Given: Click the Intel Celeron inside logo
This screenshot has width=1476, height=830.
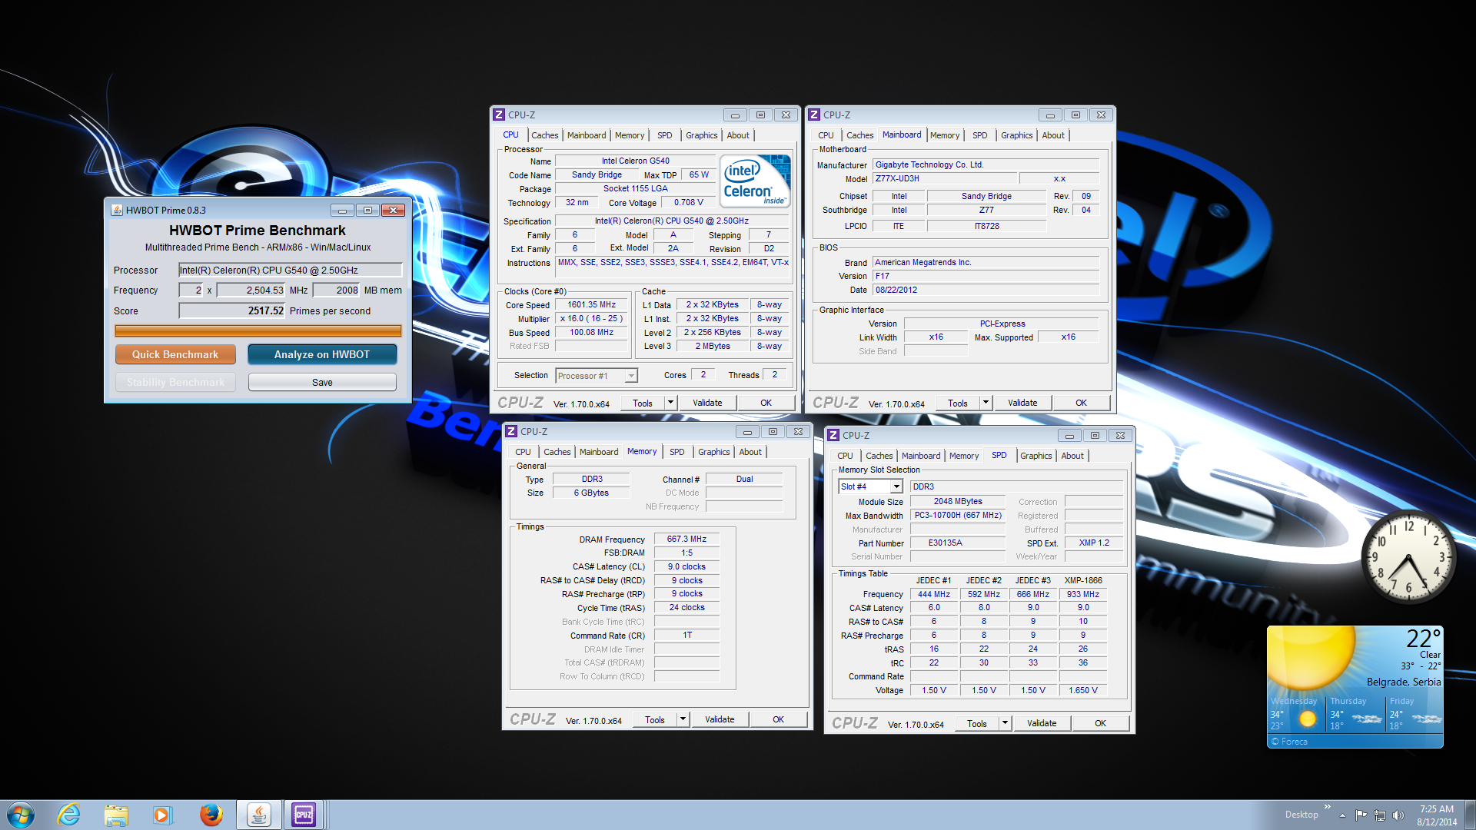Looking at the screenshot, I should point(755,181).
